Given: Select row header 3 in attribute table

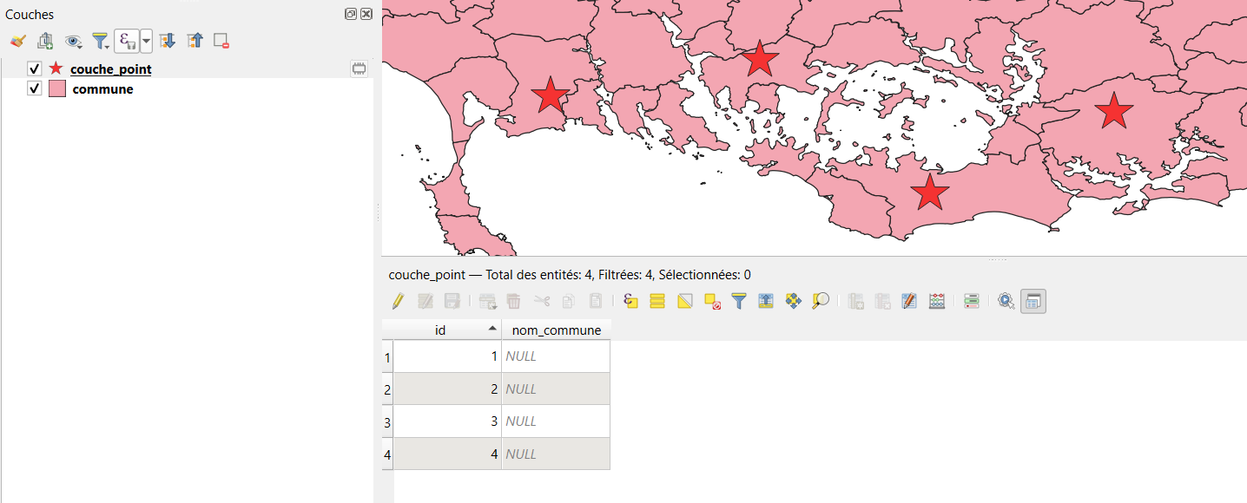Looking at the screenshot, I should [x=387, y=421].
